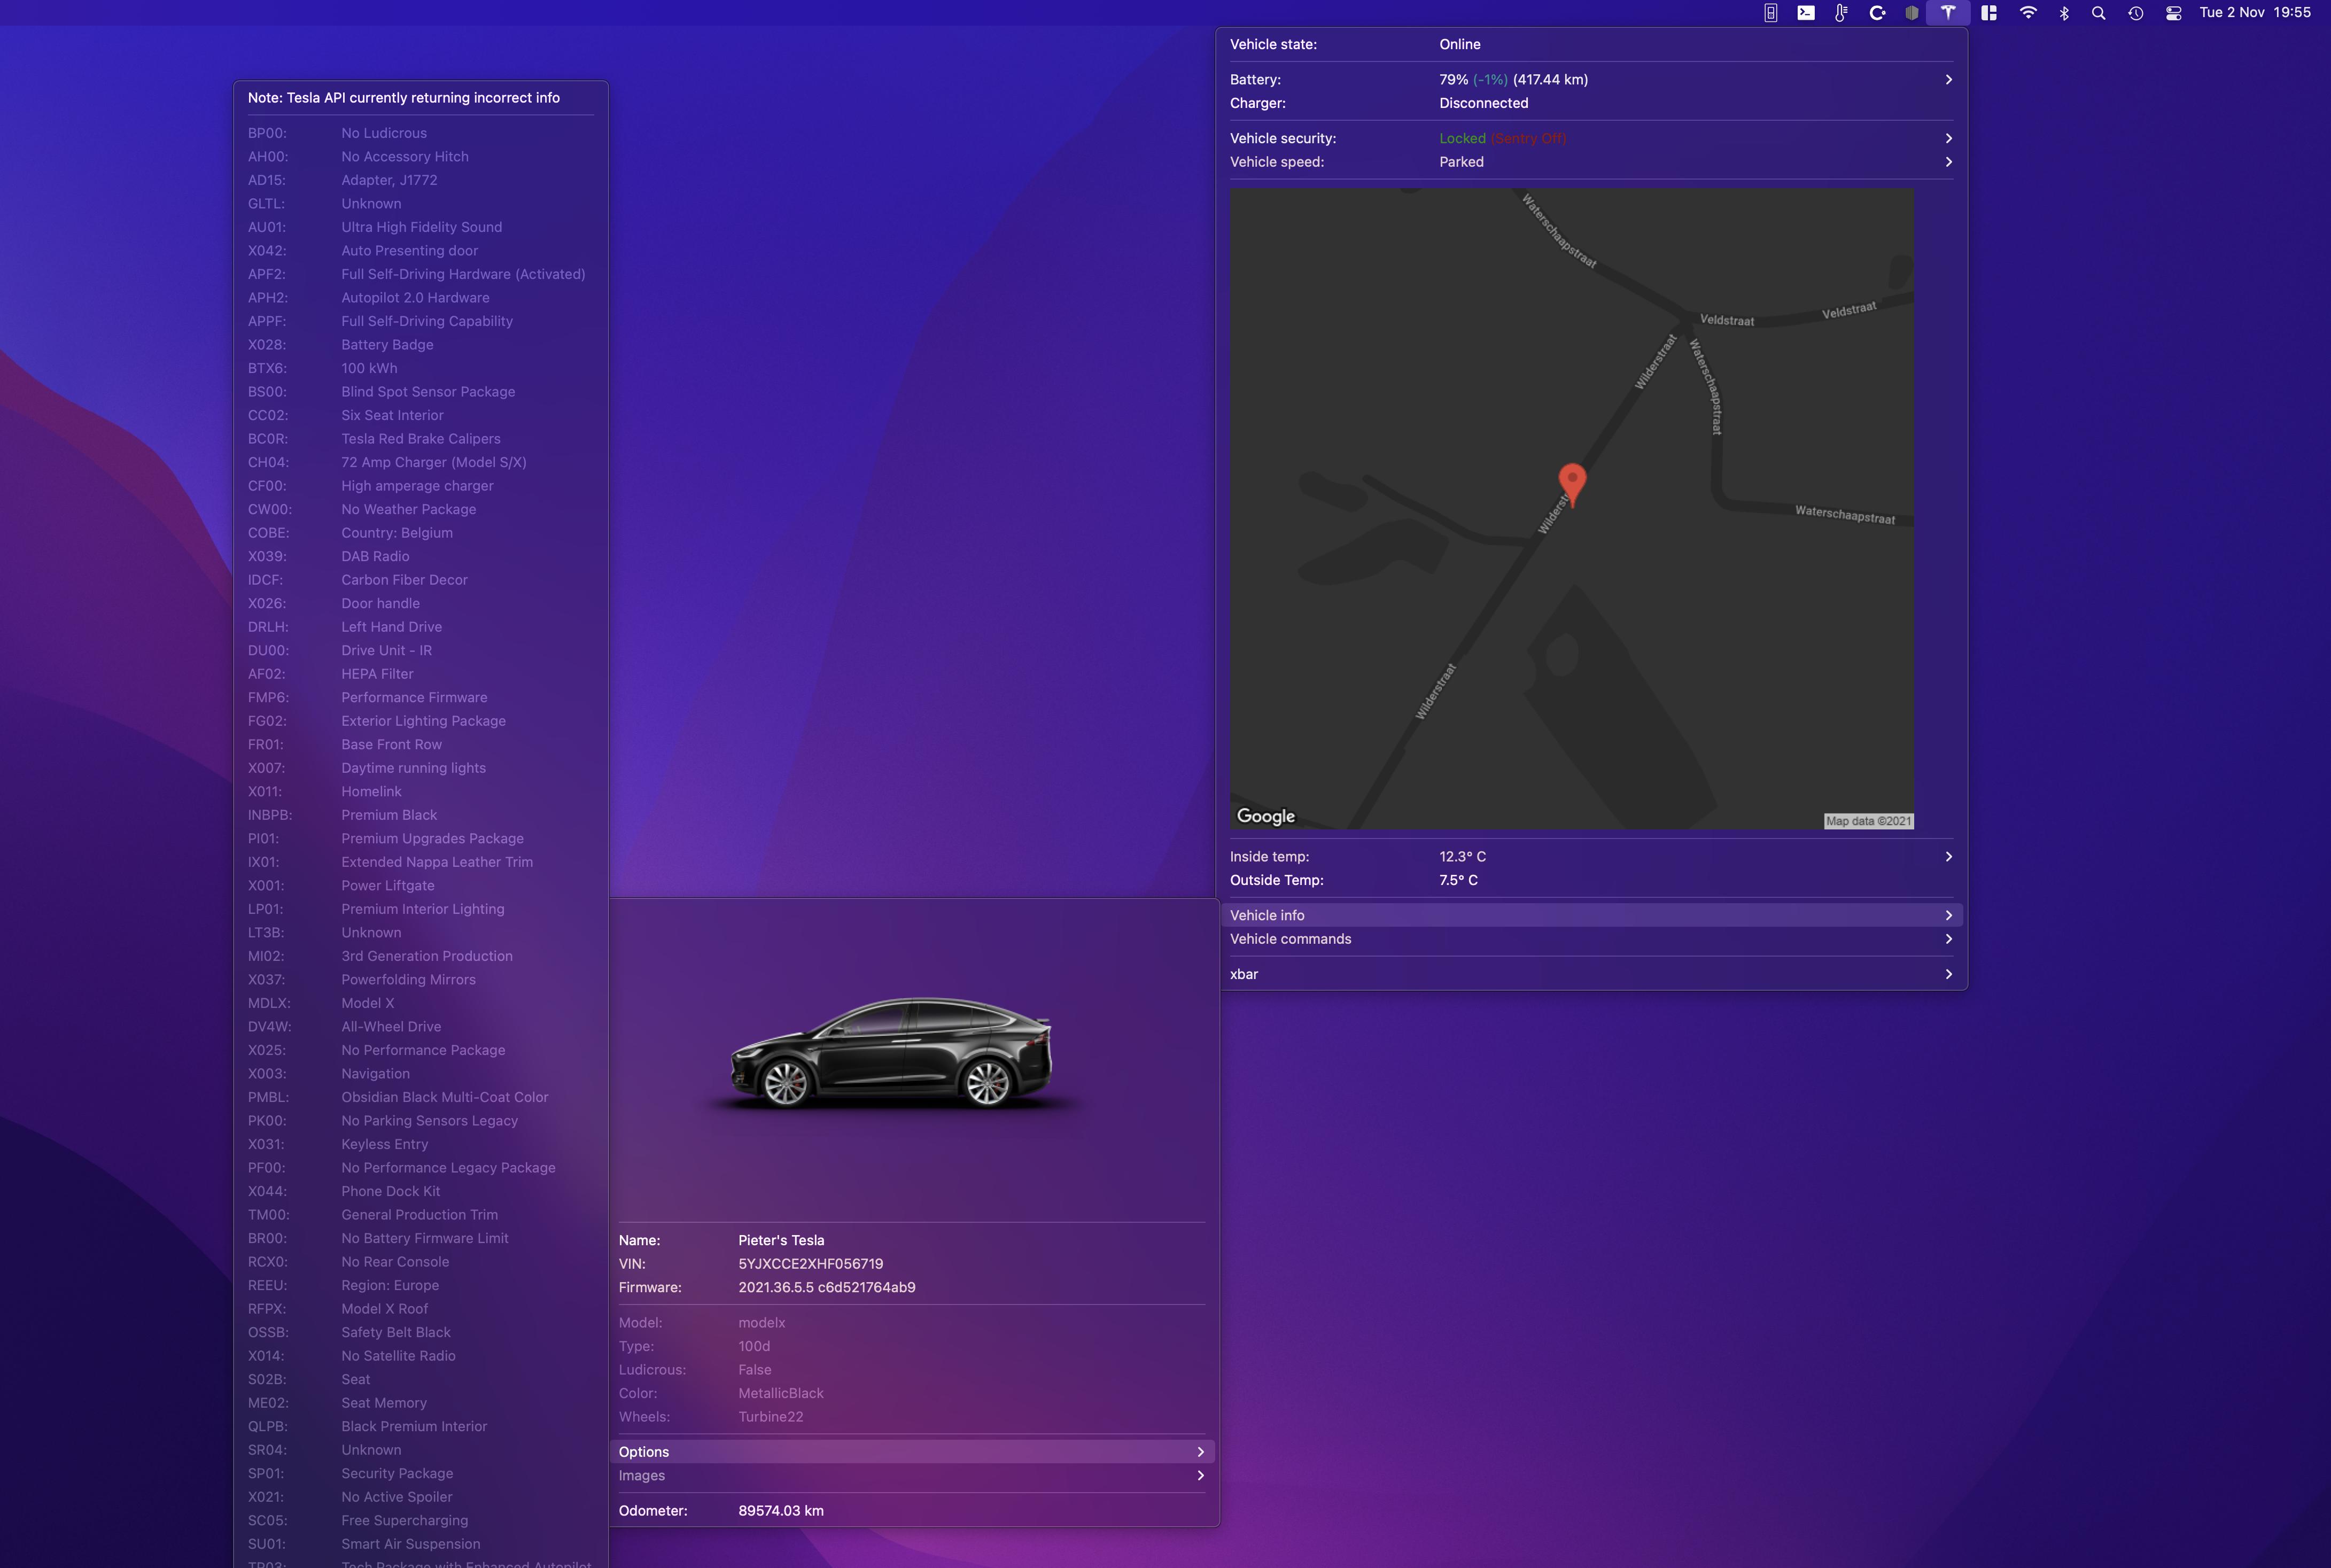
Task: Click the 'Tesla Red Brake Calipers' option row
Action: pos(421,439)
